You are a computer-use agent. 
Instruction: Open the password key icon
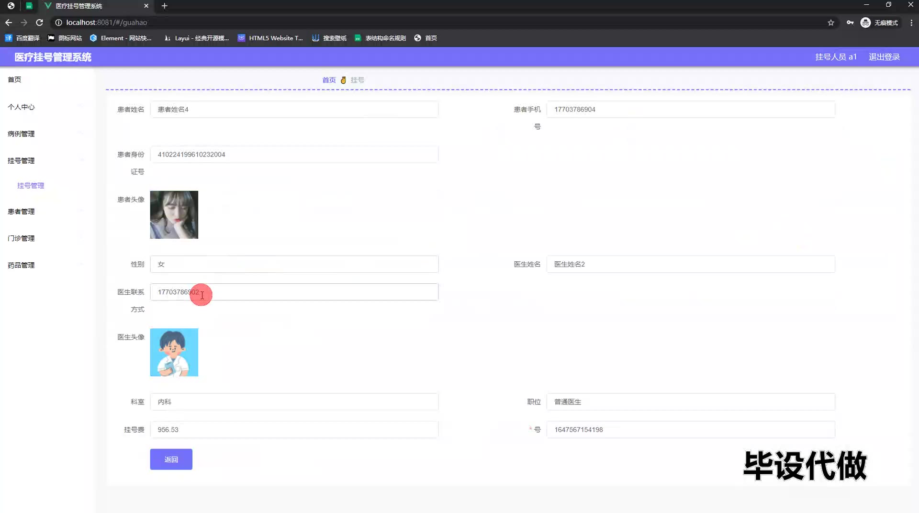click(850, 22)
